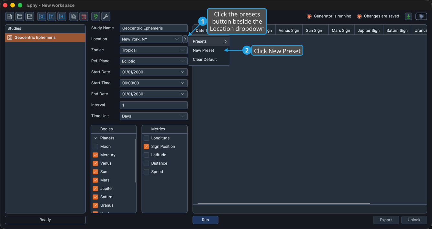This screenshot has height=229, width=432.
Task: Click the results table horizontal scrollbar
Action: pos(284,203)
